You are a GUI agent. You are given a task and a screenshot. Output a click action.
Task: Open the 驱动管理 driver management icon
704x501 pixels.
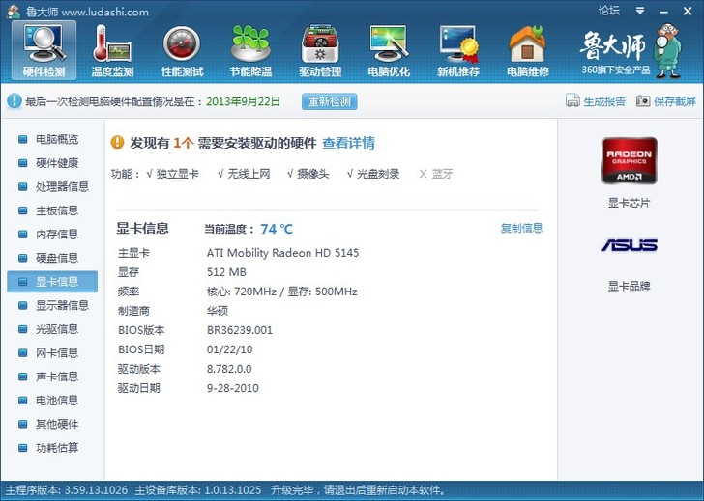coord(320,50)
